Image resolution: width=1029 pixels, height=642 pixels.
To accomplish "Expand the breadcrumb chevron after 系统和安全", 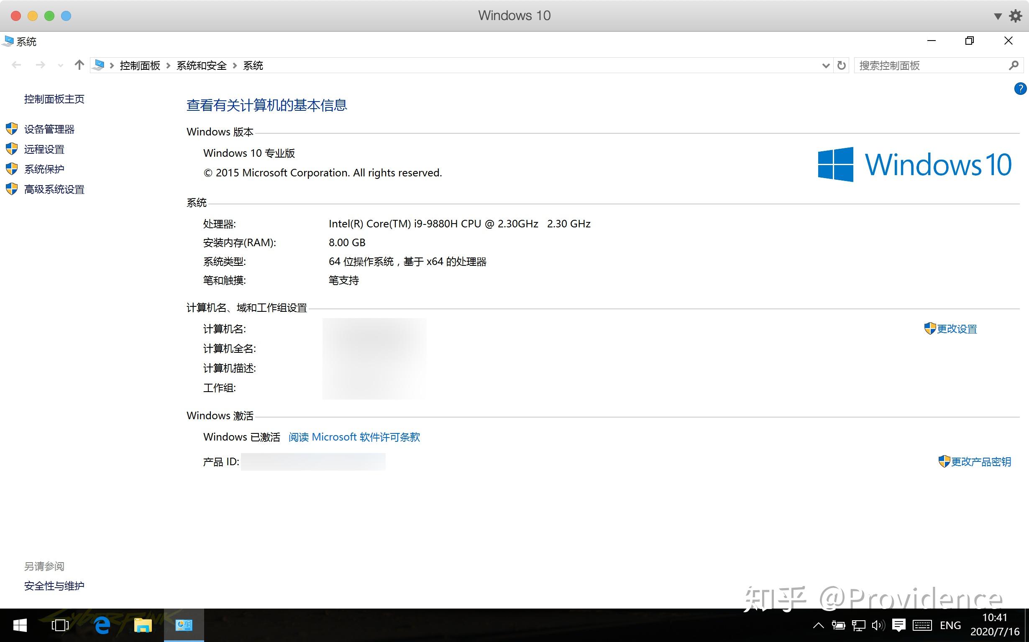I will click(235, 65).
